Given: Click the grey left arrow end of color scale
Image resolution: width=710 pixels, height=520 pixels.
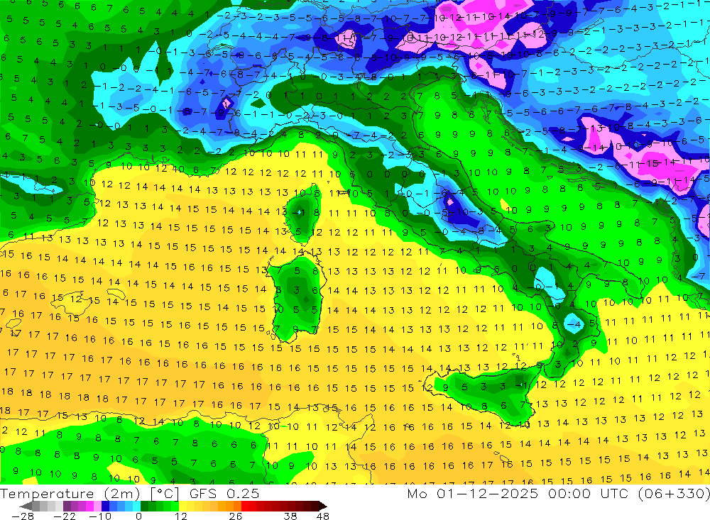Looking at the screenshot, I should pyautogui.click(x=26, y=506).
